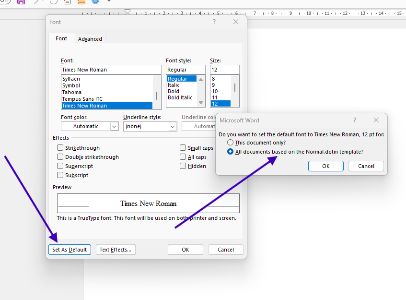
Task: Click the indent marker on the ruler
Action: pos(128,12)
